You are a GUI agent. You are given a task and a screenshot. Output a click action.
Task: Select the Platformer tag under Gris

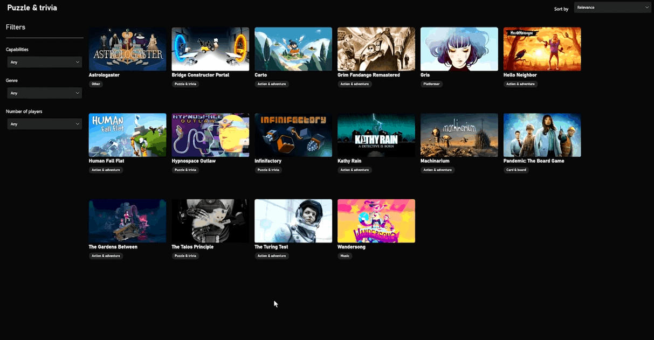point(432,84)
